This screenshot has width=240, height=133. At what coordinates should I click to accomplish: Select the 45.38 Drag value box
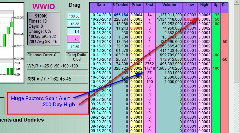(x=74, y=24)
